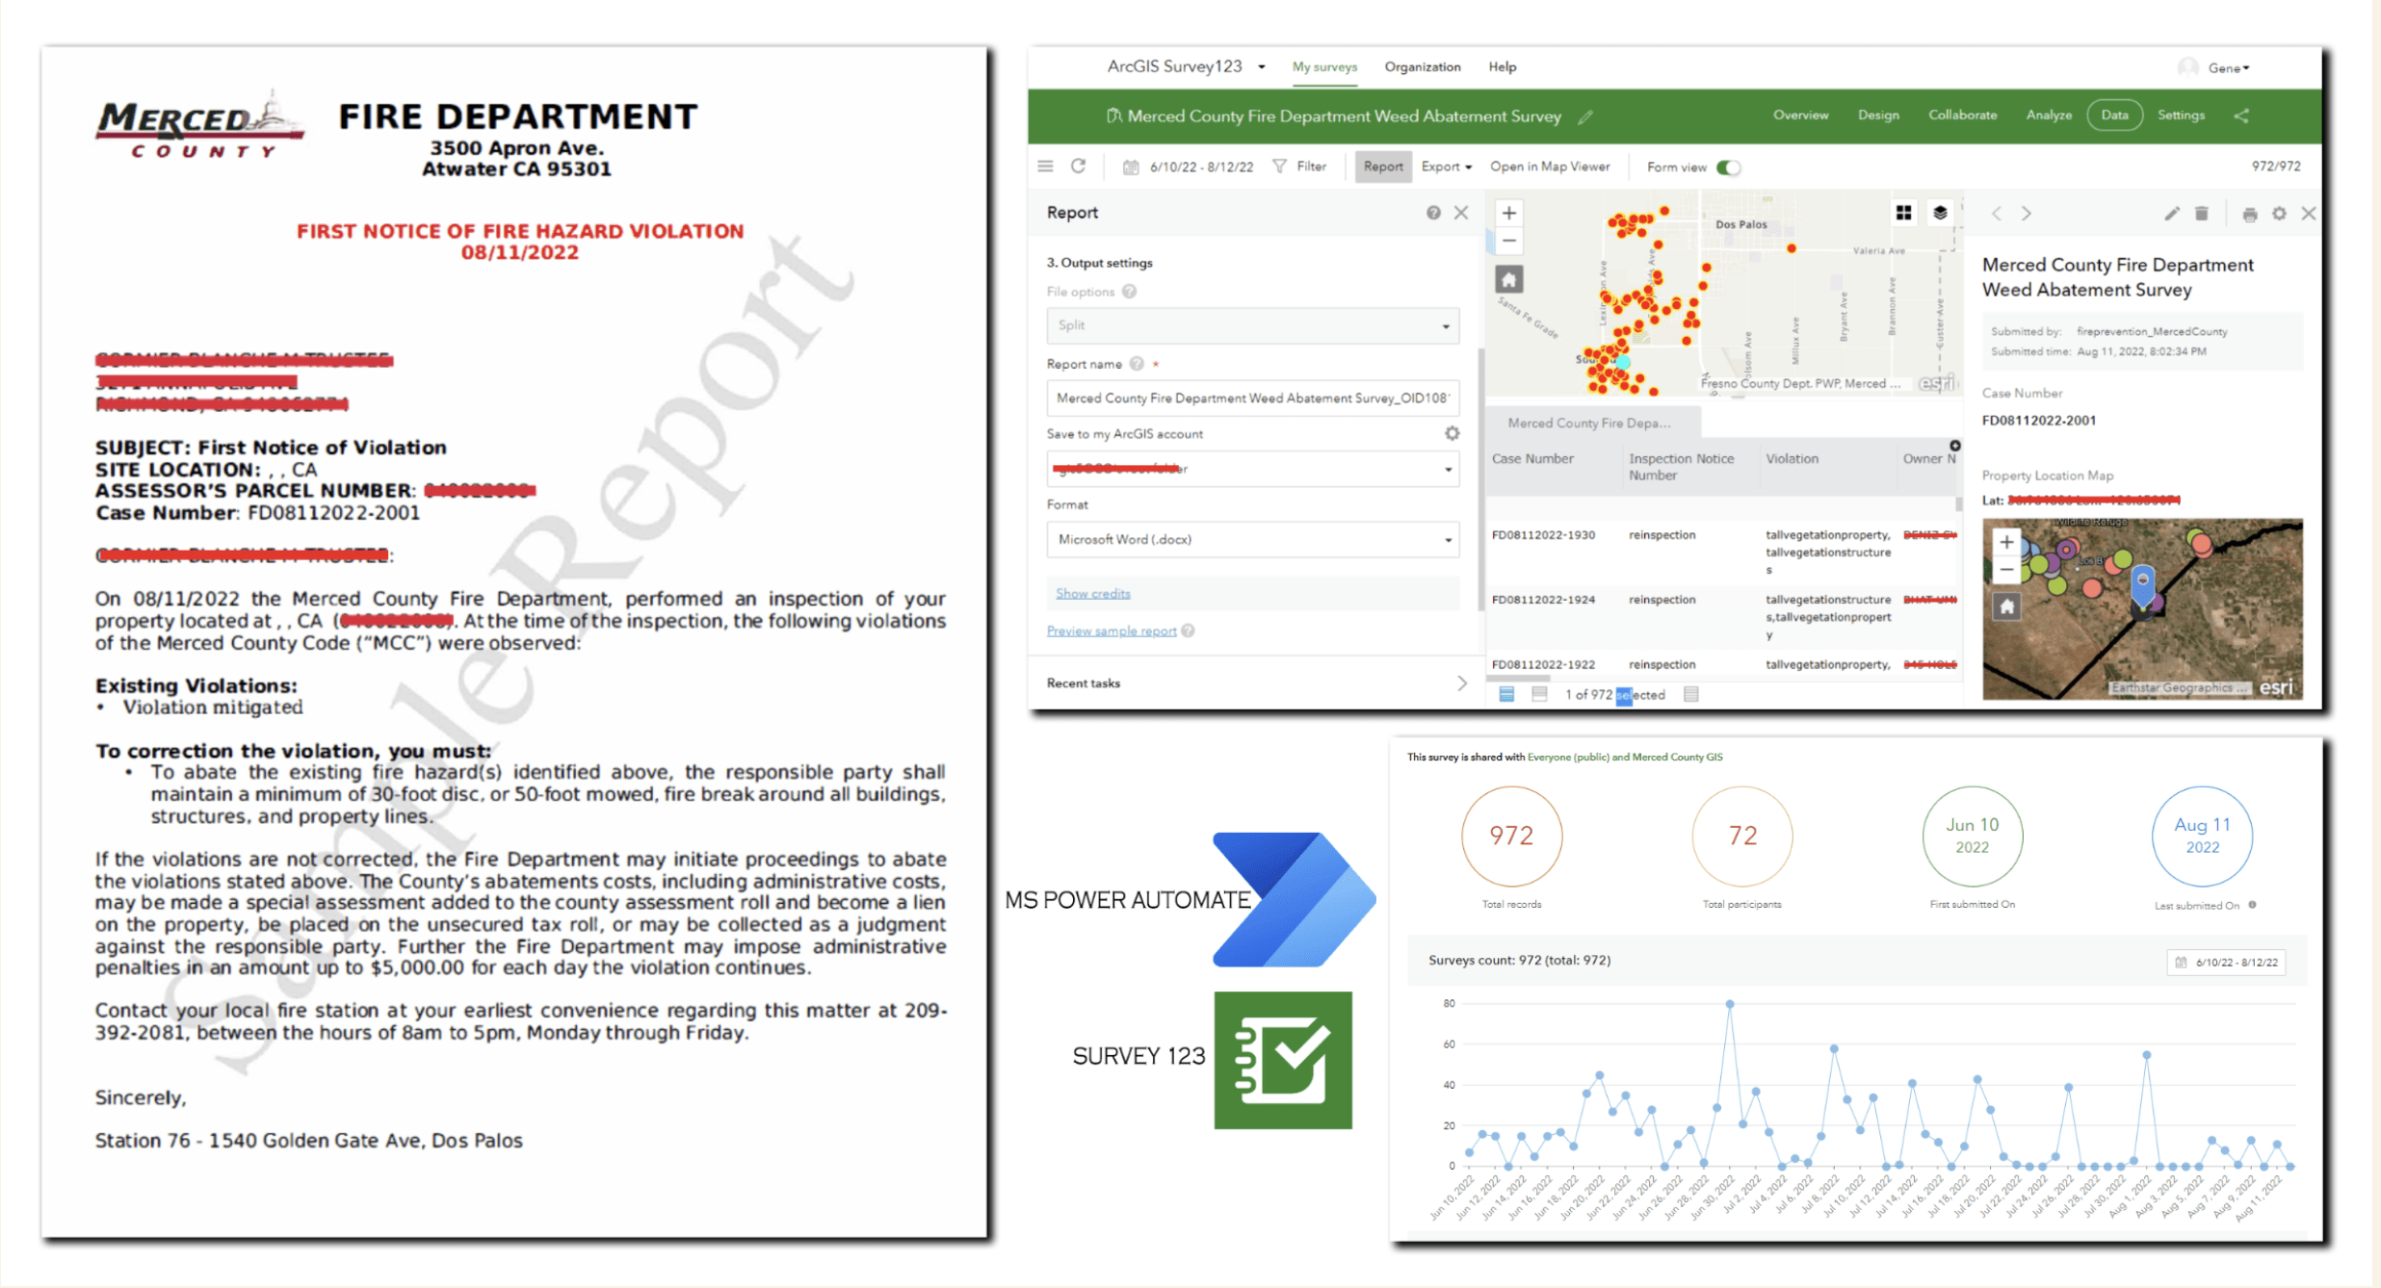Go to My surveys tab

point(1324,67)
